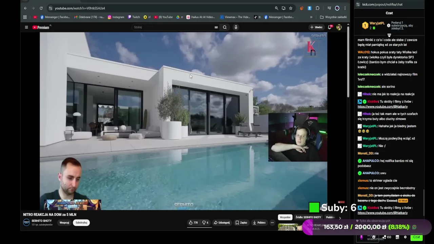434x244 pixels.
Task: Like the video with thumbs up
Action: tap(193, 223)
